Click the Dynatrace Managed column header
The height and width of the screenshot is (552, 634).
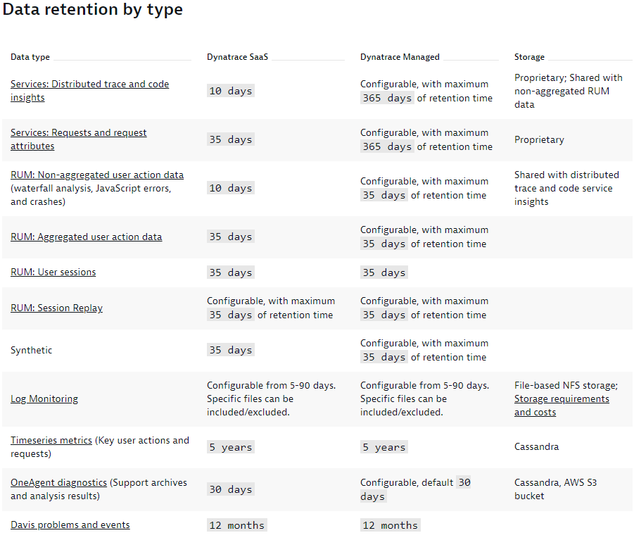(400, 57)
